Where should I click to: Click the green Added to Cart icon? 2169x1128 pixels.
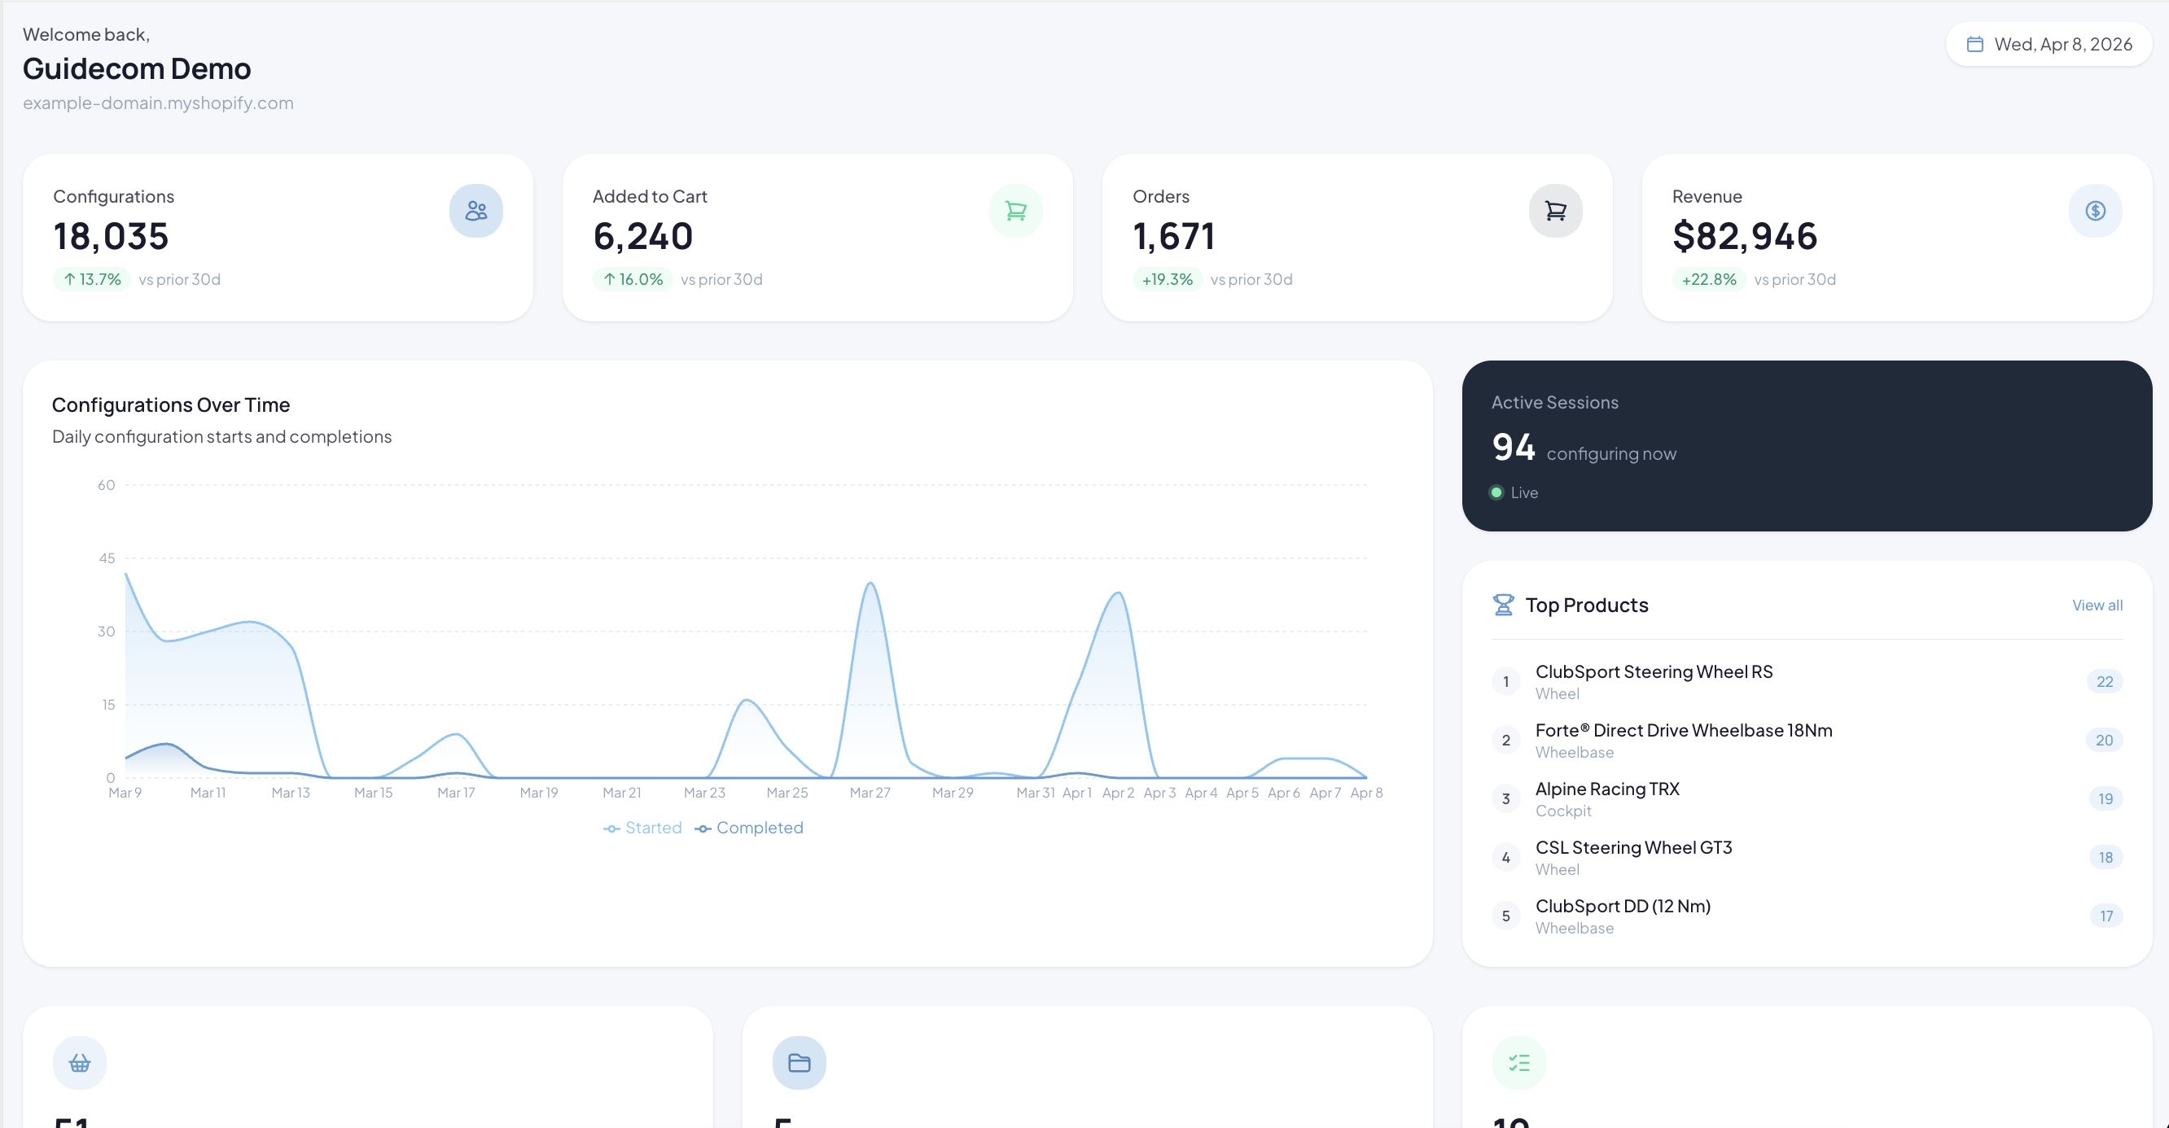click(1015, 211)
